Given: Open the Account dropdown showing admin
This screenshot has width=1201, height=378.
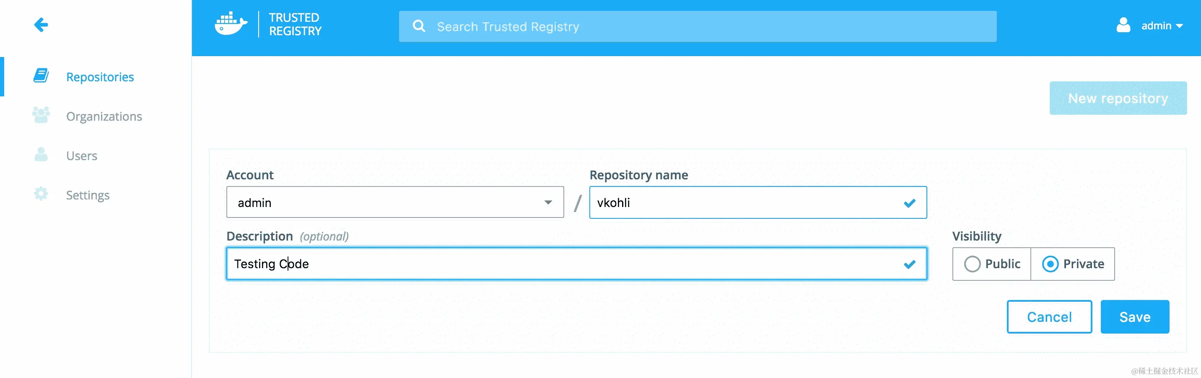Looking at the screenshot, I should pos(394,202).
